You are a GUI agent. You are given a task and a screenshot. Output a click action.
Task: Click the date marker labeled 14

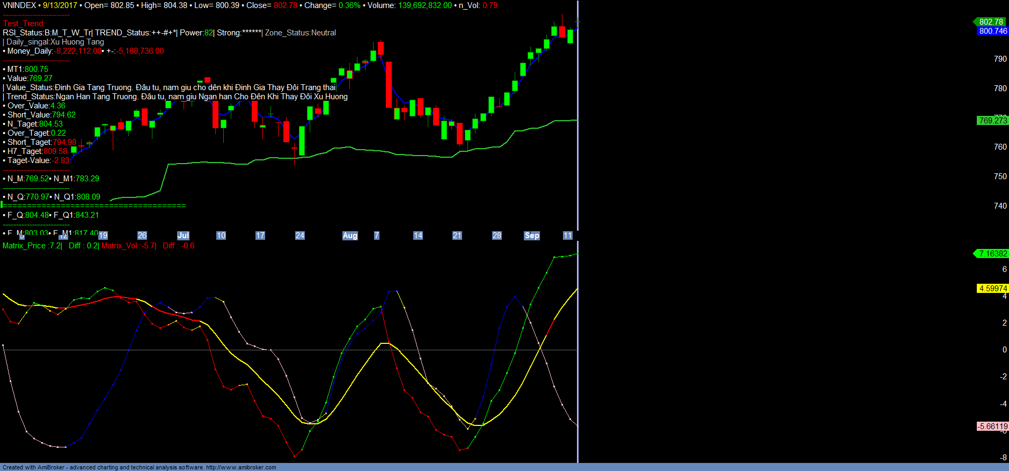pyautogui.click(x=418, y=235)
